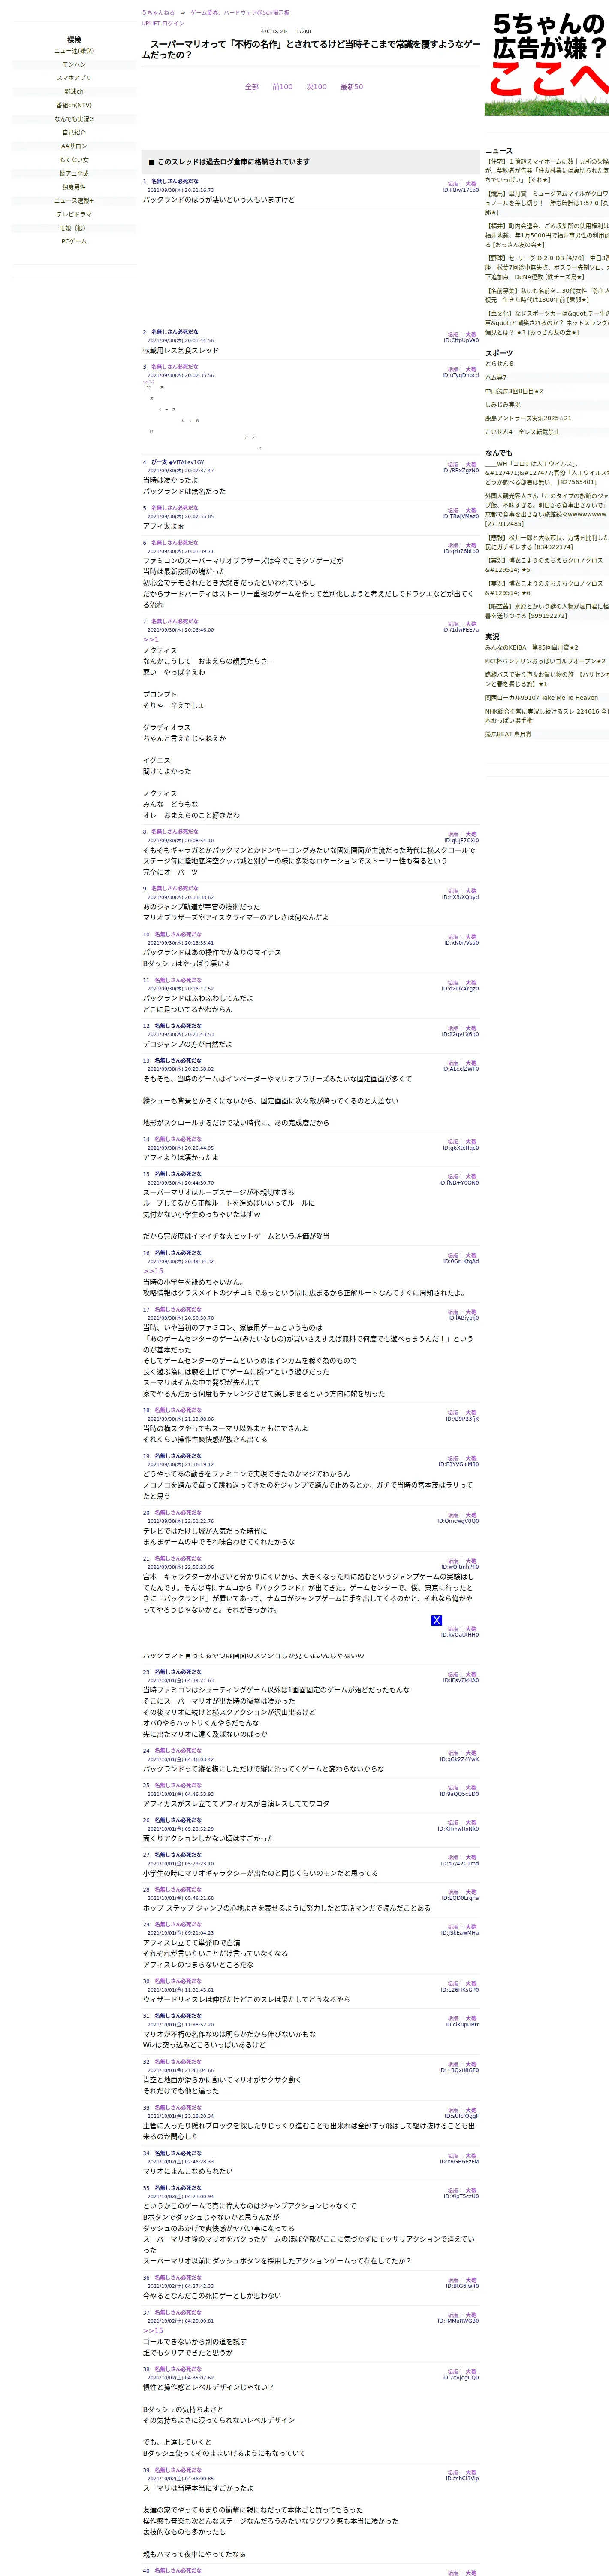Click 大砲 on post 1
This screenshot has height=2576, width=609.
tap(471, 184)
